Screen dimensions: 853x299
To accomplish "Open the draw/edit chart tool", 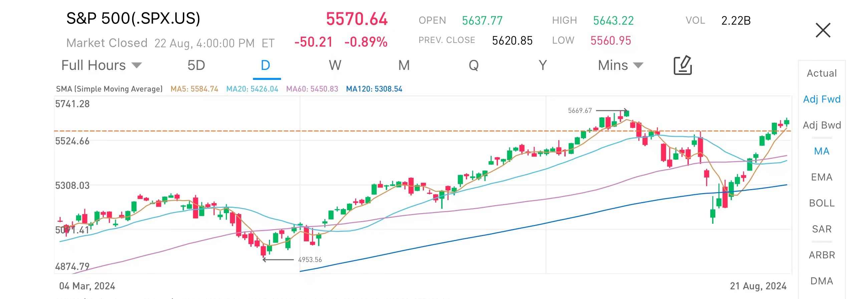I will [x=682, y=65].
